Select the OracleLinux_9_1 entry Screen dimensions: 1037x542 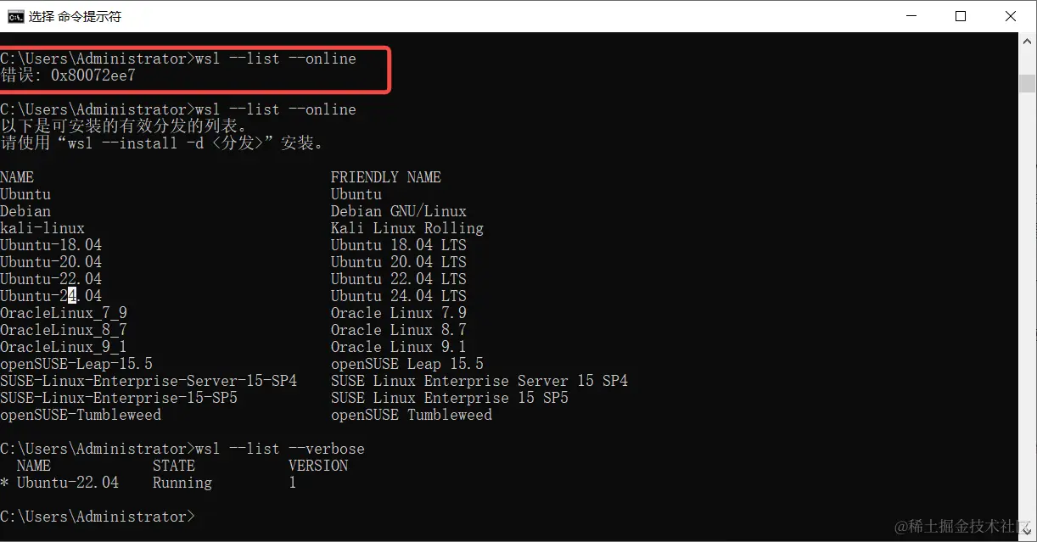click(x=64, y=347)
